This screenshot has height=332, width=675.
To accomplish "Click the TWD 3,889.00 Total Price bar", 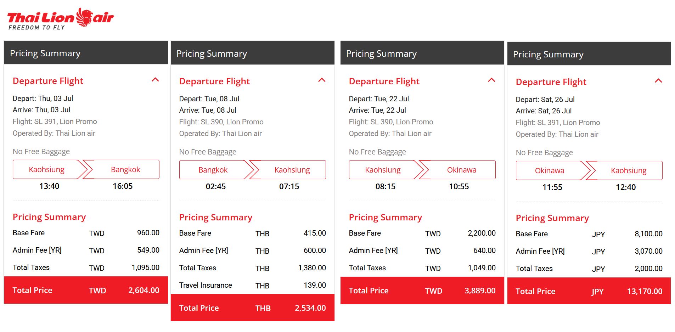I will (422, 291).
